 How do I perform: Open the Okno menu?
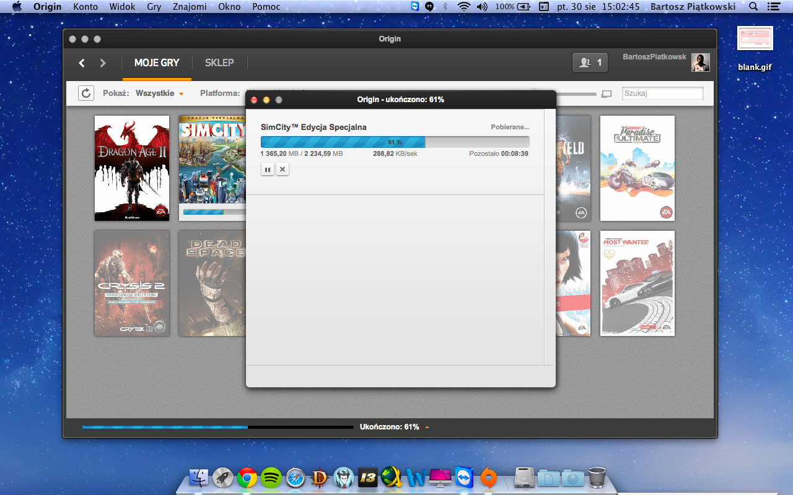coord(230,7)
